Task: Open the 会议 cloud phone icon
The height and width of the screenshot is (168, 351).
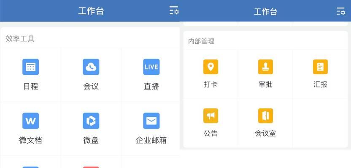Action: (91, 67)
